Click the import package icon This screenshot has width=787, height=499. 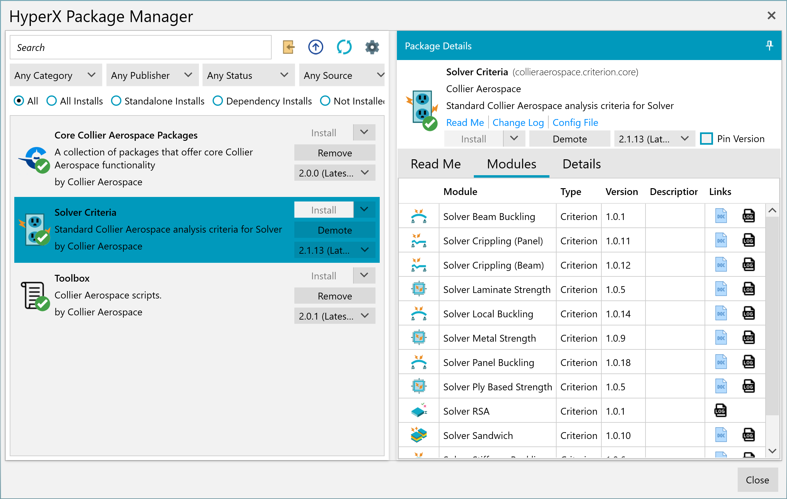(x=288, y=47)
